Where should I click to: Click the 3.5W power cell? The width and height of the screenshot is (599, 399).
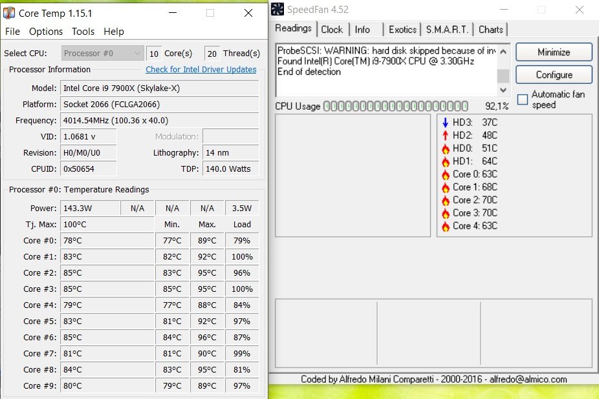tap(242, 209)
